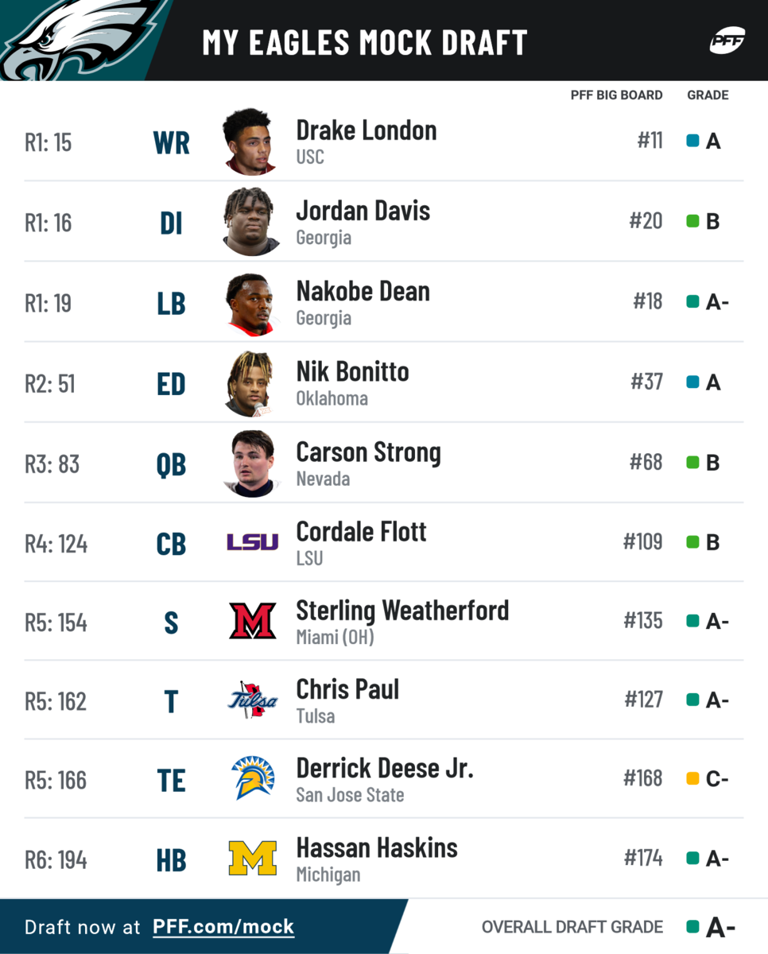Open the PFF.com/mock link
This screenshot has width=768, height=954.
tap(223, 927)
